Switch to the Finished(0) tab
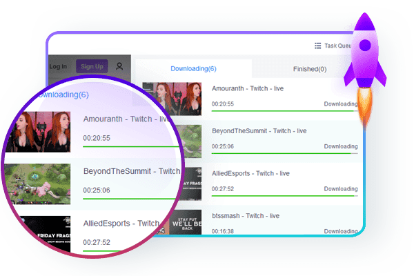 (x=308, y=69)
